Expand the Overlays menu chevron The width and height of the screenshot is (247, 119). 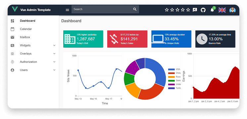click(x=54, y=54)
